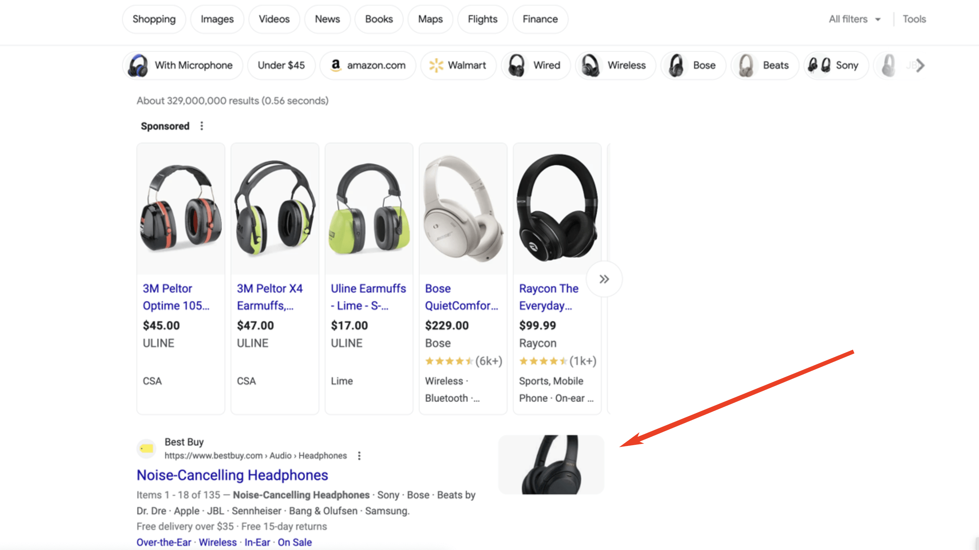This screenshot has height=550, width=979.
Task: Select the Beats brand filter chip
Action: coord(765,65)
